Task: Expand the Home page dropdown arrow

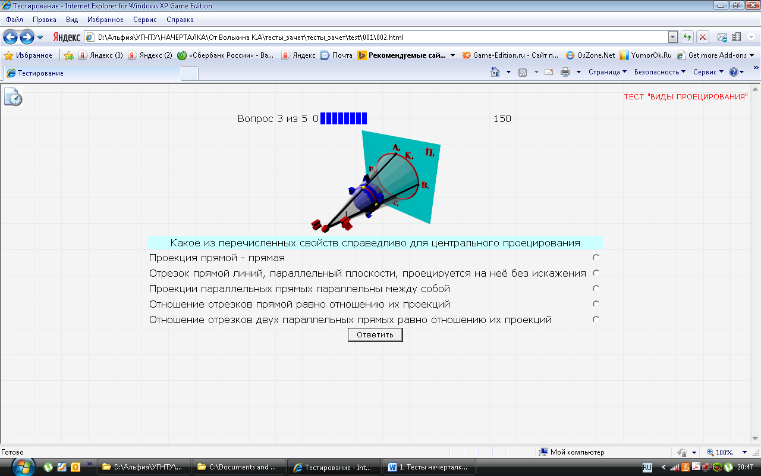Action: 508,72
